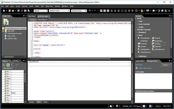
Task: Click the Font Color icon
Action: pos(148,11)
